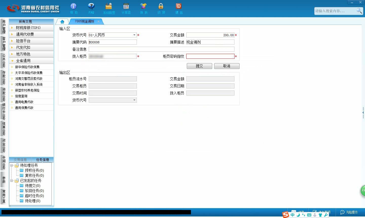Click the Sogou input method S logo
This screenshot has width=365, height=218.
pyautogui.click(x=286, y=215)
